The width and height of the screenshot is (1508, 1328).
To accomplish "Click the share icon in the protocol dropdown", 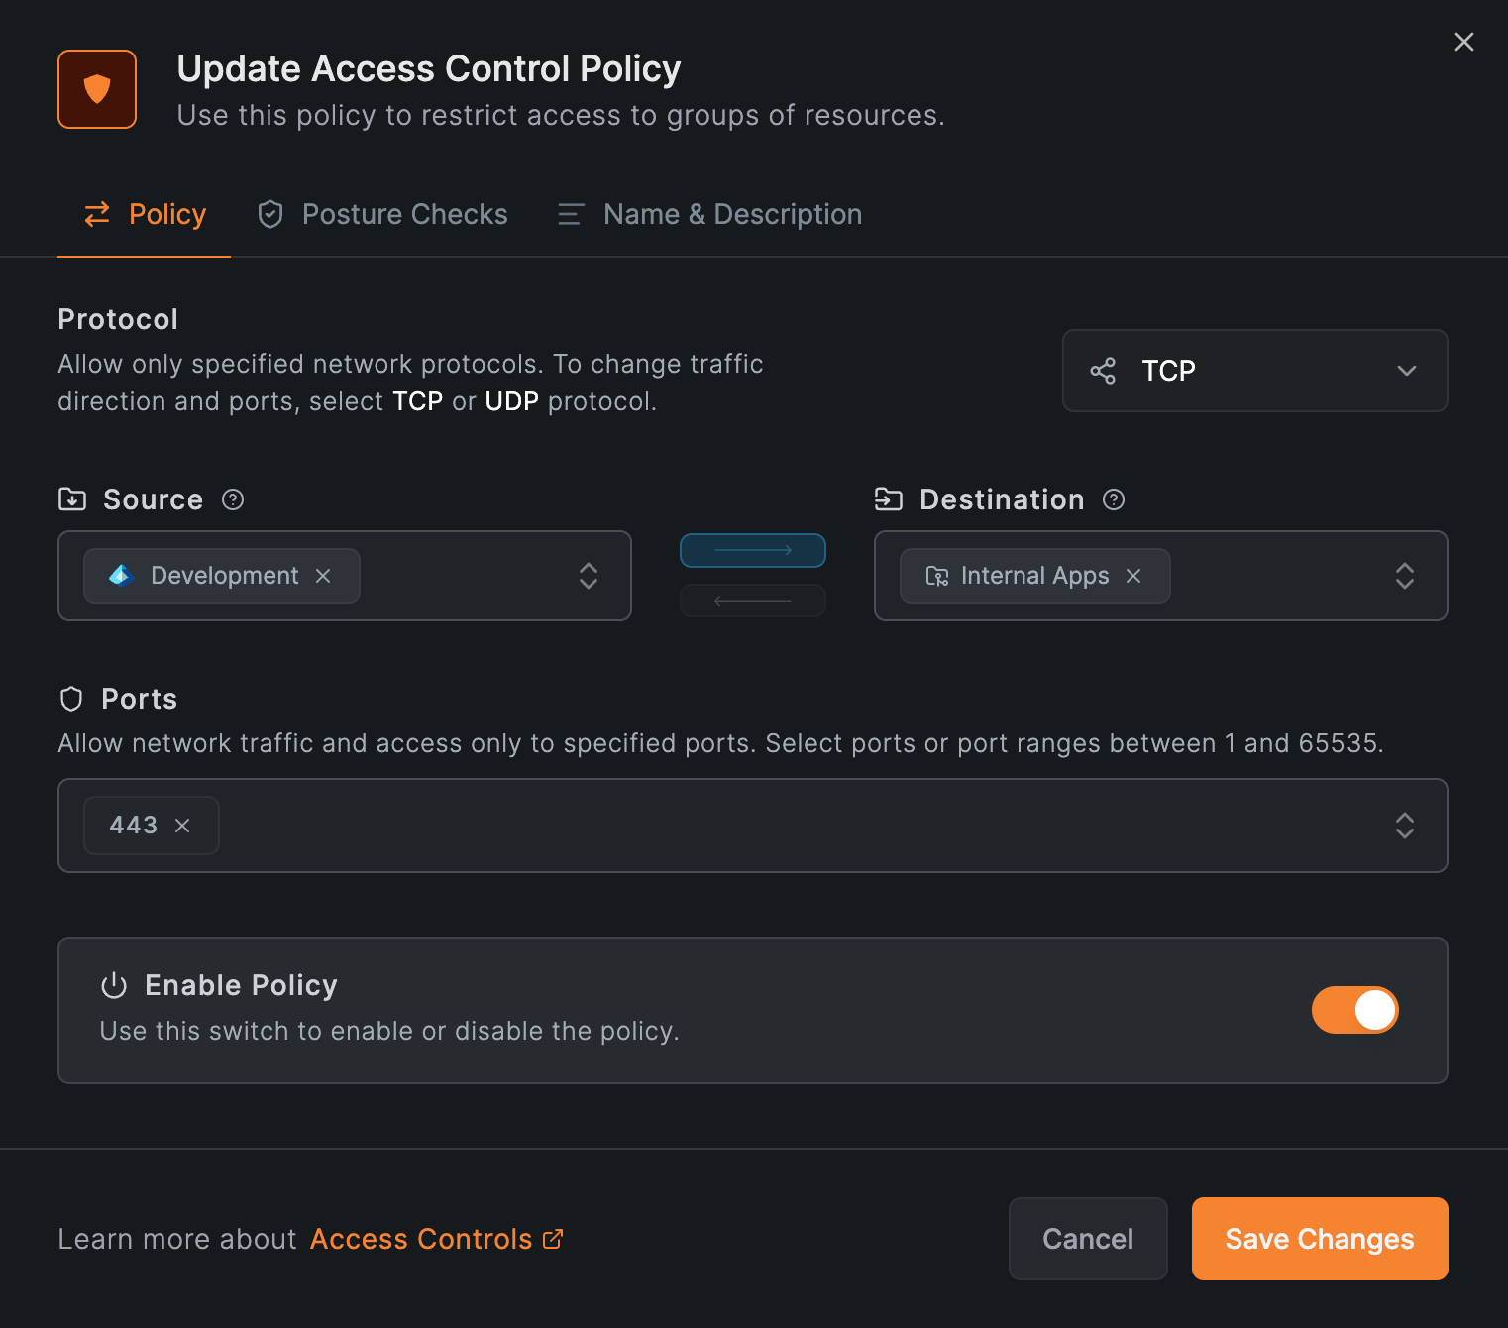I will (1103, 371).
